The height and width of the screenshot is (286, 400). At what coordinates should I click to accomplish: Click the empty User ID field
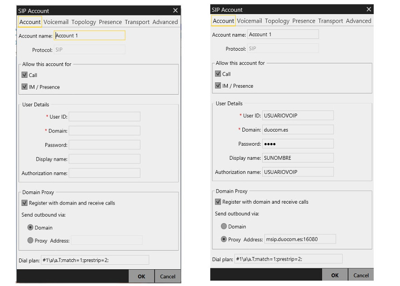[104, 117]
